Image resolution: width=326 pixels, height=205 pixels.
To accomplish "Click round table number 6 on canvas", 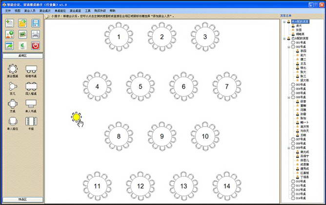I will 183,87.
